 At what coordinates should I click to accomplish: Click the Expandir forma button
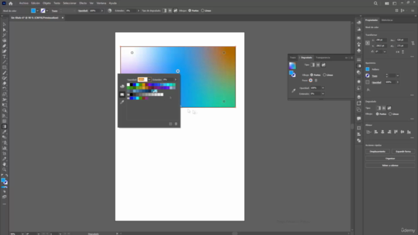(403, 151)
